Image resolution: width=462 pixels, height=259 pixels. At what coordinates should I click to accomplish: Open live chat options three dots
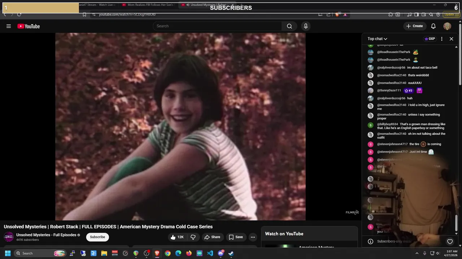coord(441,39)
